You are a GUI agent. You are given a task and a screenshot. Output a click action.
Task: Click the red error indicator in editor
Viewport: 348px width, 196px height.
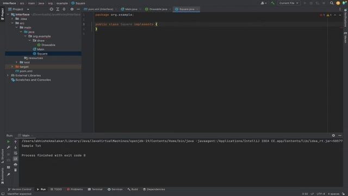(x=322, y=15)
